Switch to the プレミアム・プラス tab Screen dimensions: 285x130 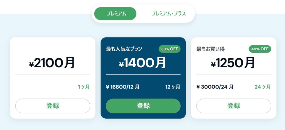pos(169,14)
